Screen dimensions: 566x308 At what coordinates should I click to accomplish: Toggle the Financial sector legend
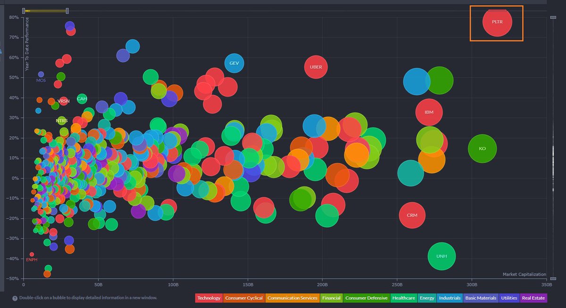[331, 298]
